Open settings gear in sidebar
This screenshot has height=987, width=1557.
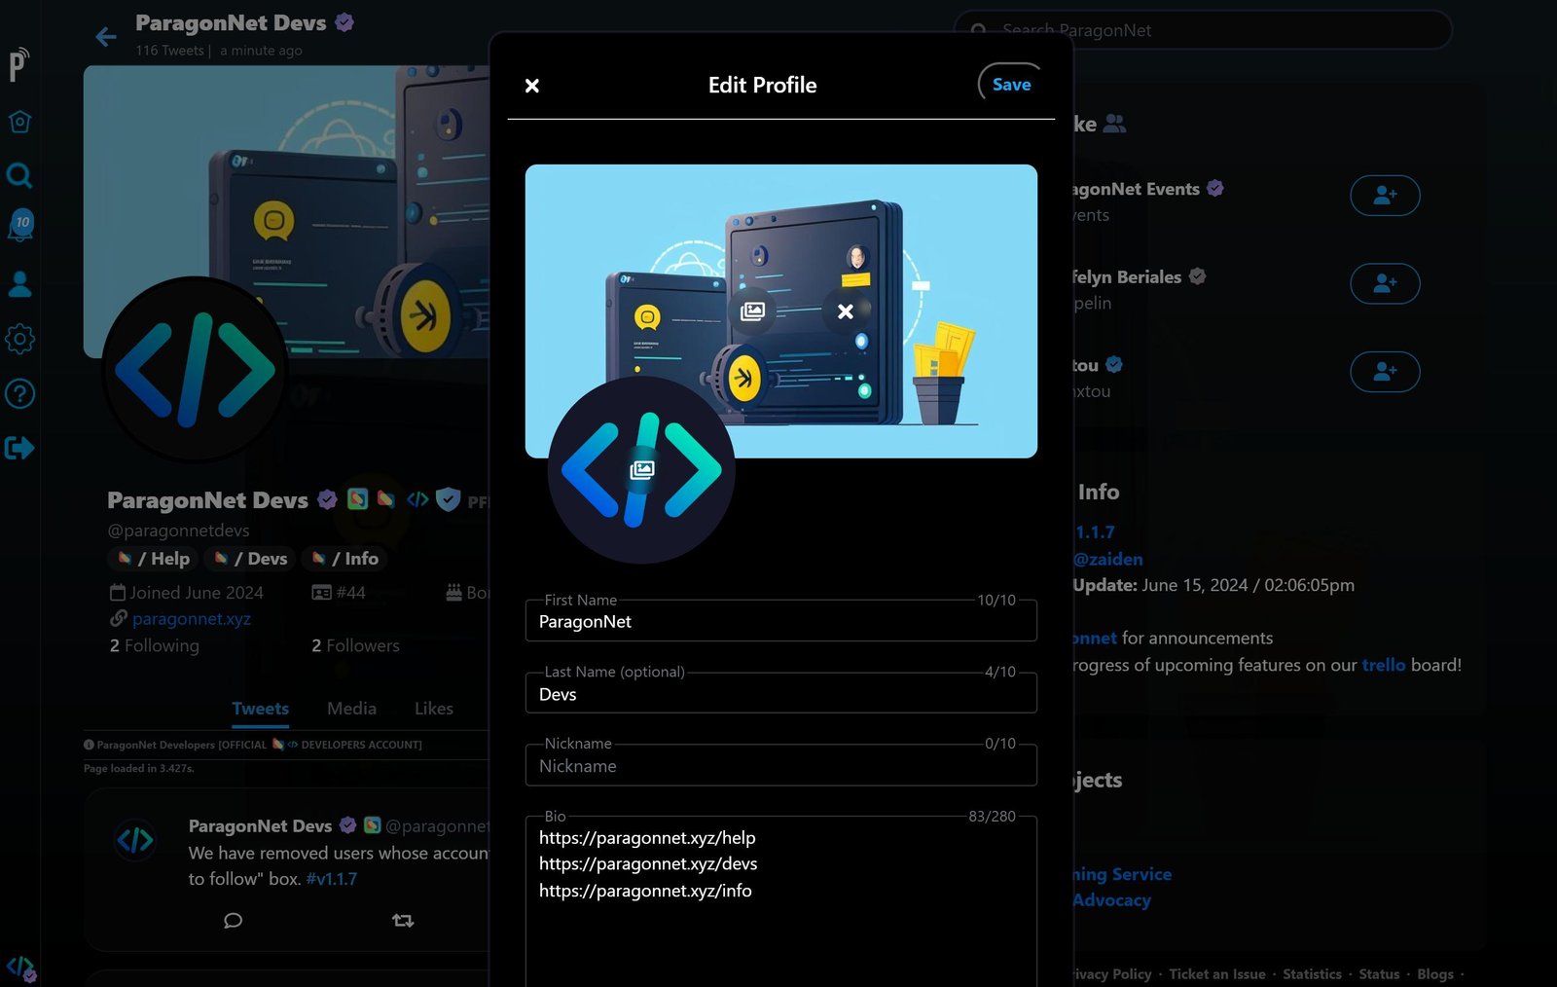(x=19, y=339)
